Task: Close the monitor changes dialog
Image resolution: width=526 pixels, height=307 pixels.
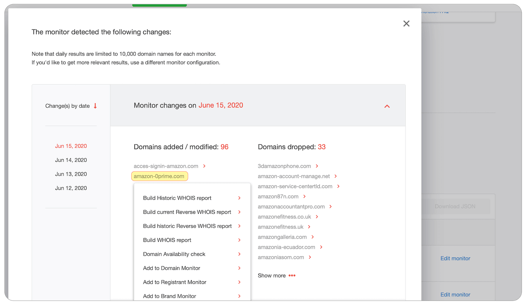Action: pos(406,23)
